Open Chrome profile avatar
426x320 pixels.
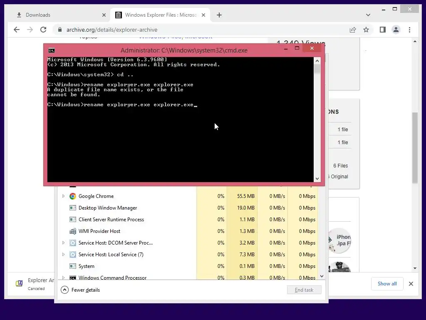[x=396, y=30]
